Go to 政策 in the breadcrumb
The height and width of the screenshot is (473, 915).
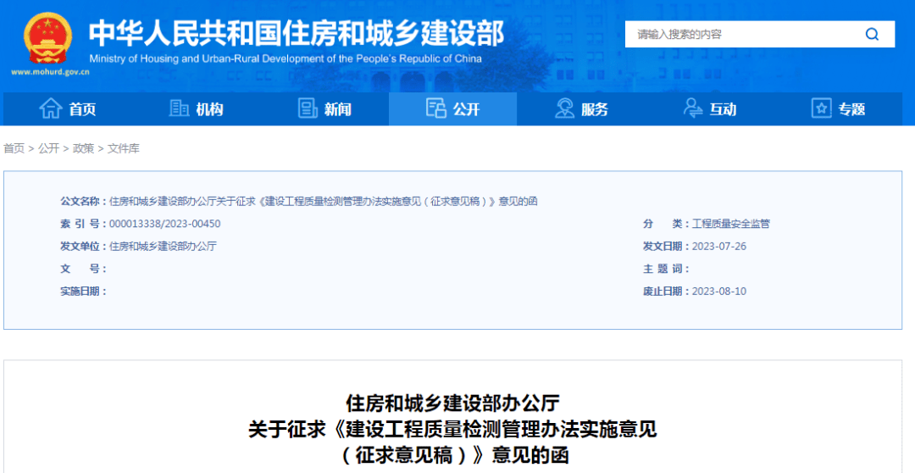[x=83, y=149]
